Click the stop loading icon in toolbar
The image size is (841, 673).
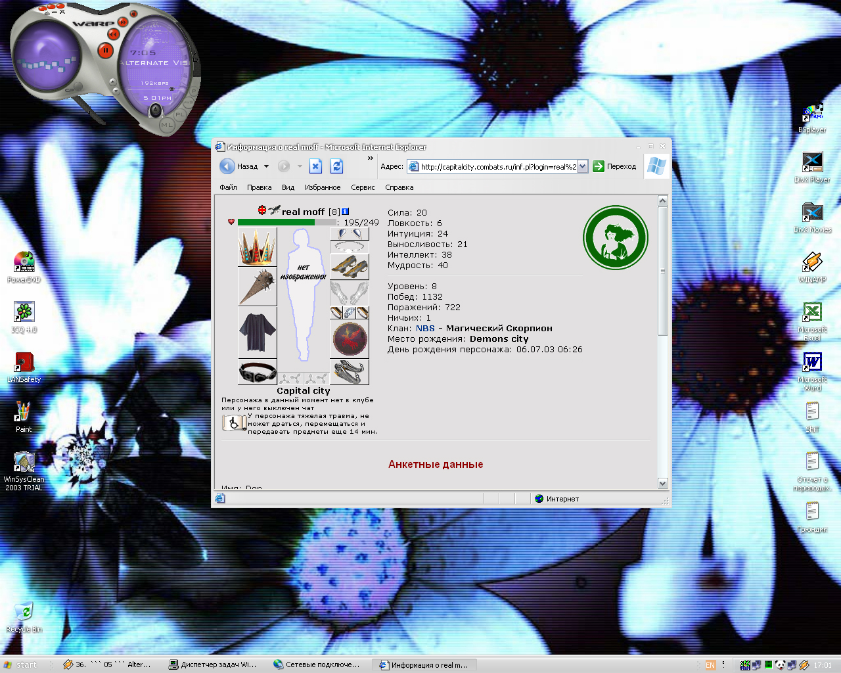pyautogui.click(x=315, y=166)
